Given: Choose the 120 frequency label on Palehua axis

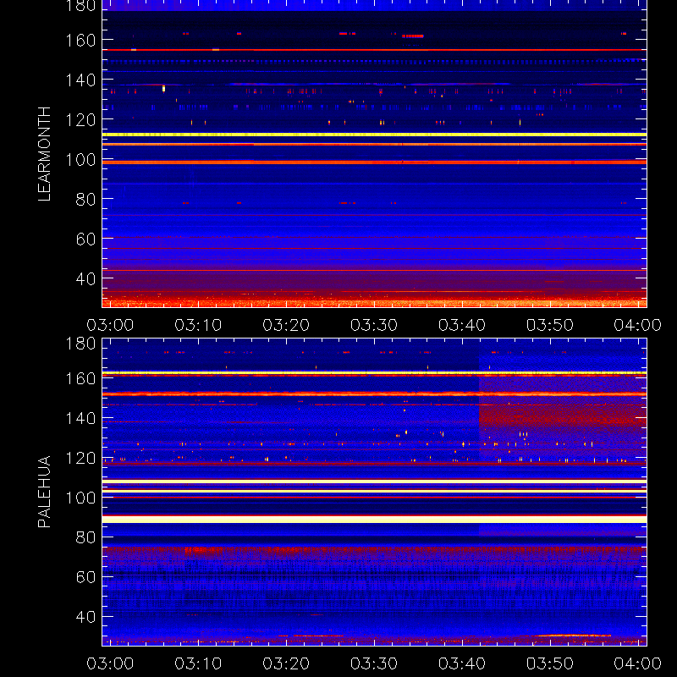Looking at the screenshot, I should pos(80,458).
